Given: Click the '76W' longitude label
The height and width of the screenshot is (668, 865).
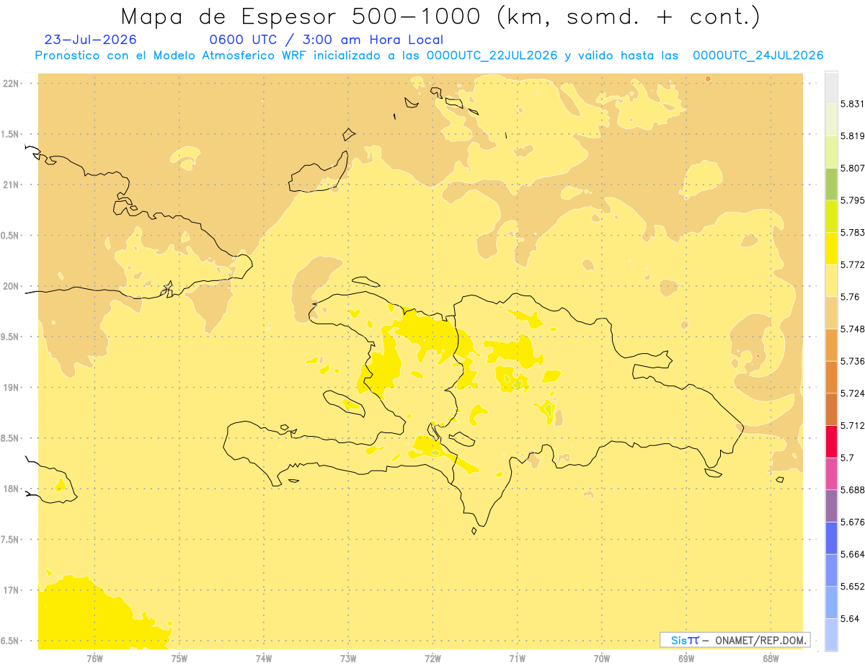Looking at the screenshot, I should pyautogui.click(x=94, y=659).
